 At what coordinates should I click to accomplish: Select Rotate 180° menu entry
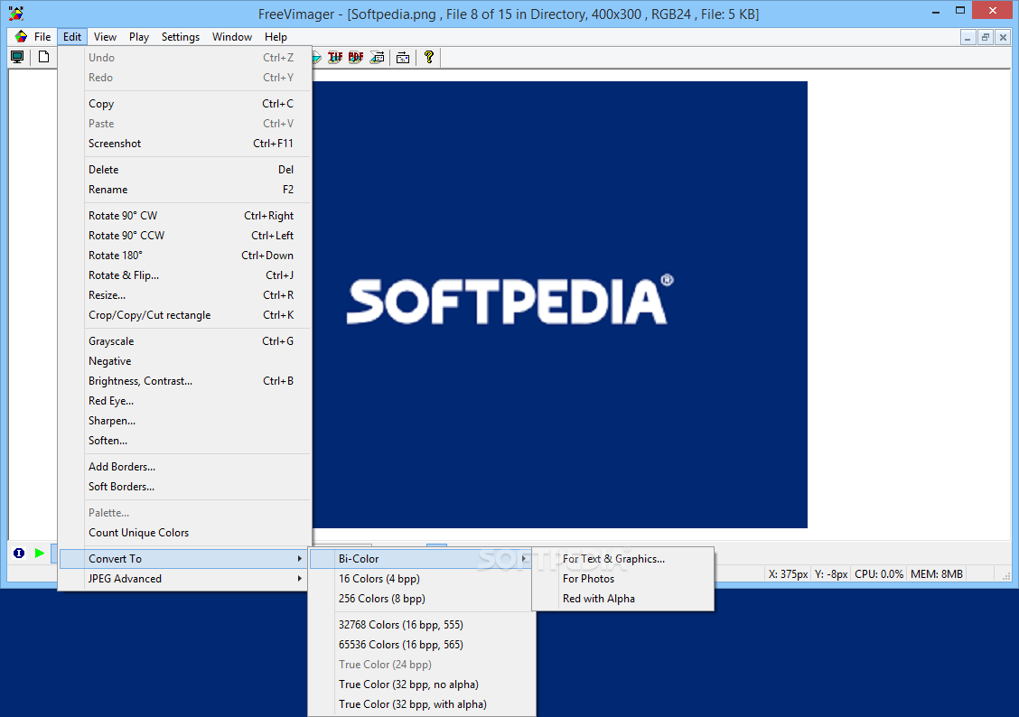pyautogui.click(x=185, y=256)
